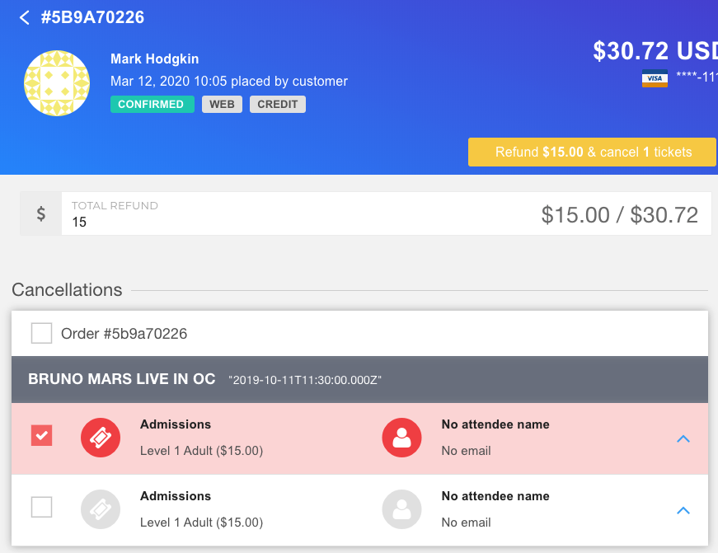The image size is (718, 553).
Task: Go back using the left chevron arrow
Action: tap(24, 18)
